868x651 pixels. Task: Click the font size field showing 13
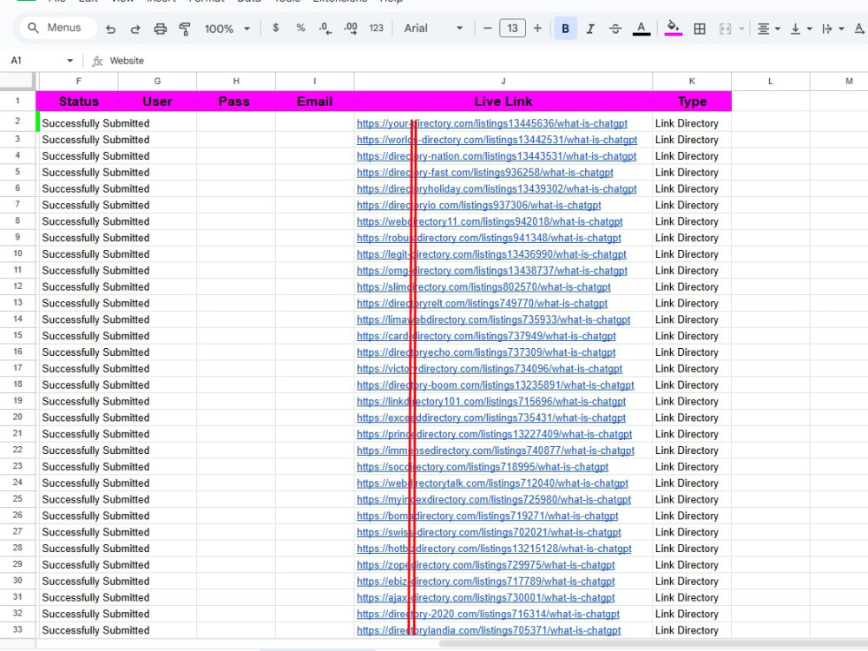[x=512, y=29]
